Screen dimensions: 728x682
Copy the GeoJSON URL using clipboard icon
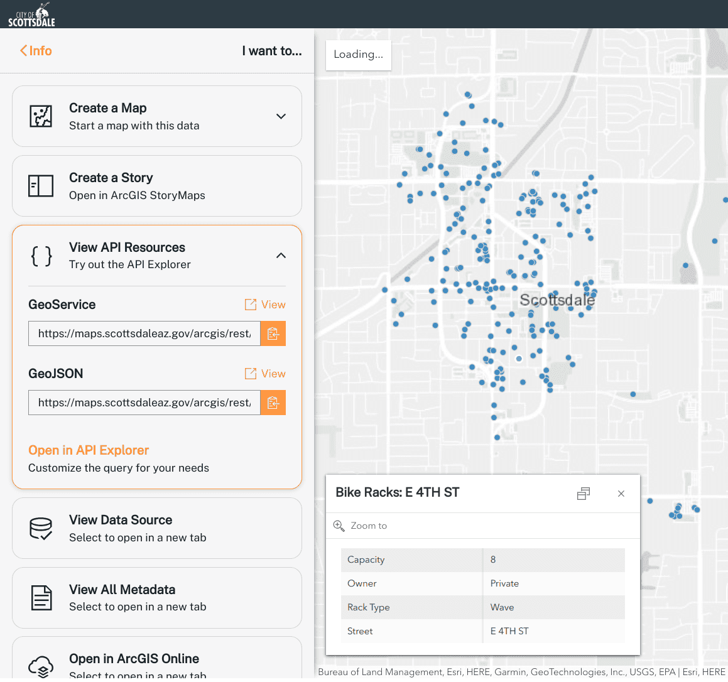(x=273, y=403)
